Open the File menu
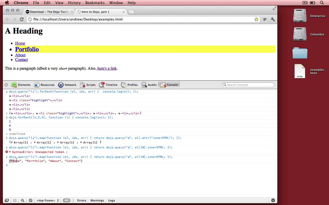Viewport: 329px width, 205px height. [x=36, y=3]
